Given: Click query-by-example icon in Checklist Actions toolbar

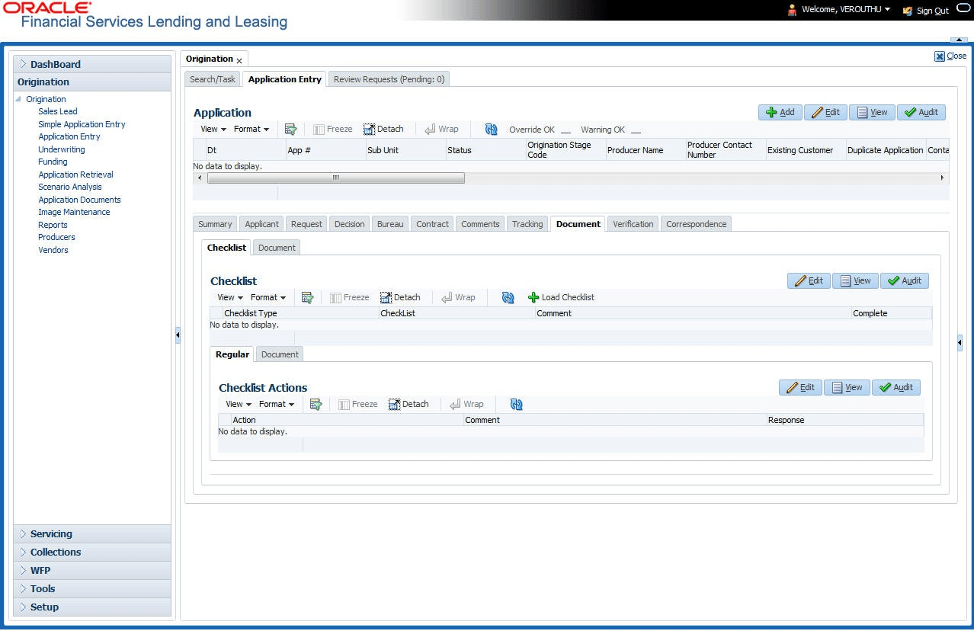Looking at the screenshot, I should pos(316,405).
